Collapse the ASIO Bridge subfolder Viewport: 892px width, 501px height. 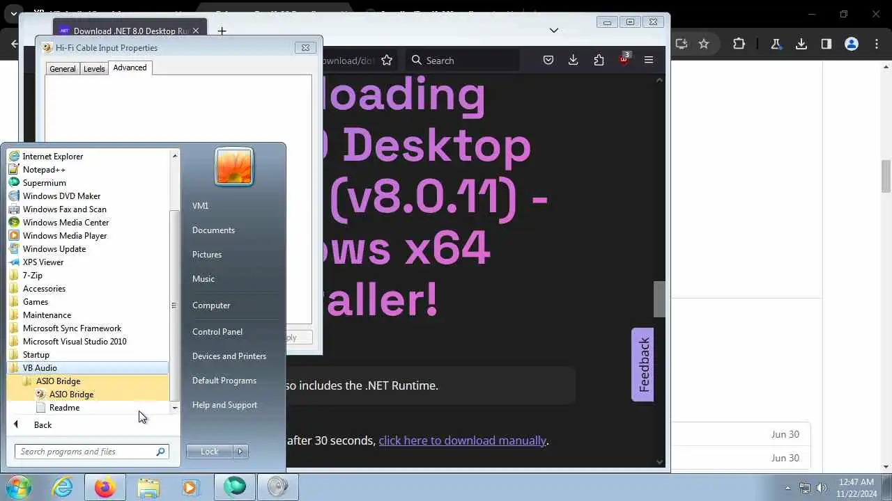(x=58, y=381)
